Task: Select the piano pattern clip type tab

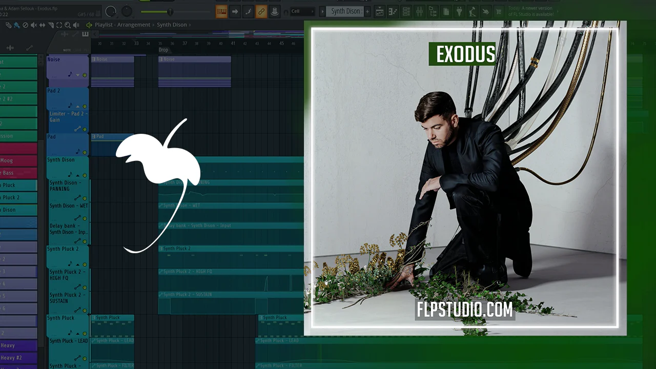Action: pos(85,34)
